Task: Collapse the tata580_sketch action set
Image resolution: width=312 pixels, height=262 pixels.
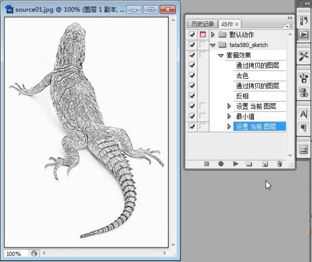Action: click(213, 45)
